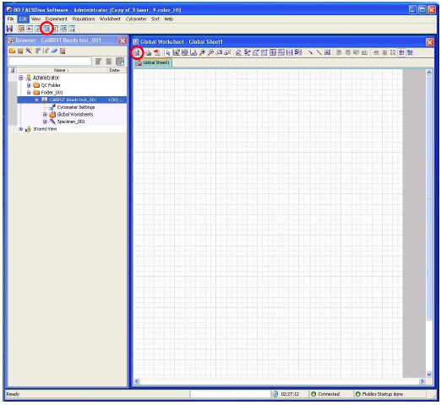This screenshot has width=441, height=405.
Task: Select the Dot Plot tool
Action: point(177,52)
